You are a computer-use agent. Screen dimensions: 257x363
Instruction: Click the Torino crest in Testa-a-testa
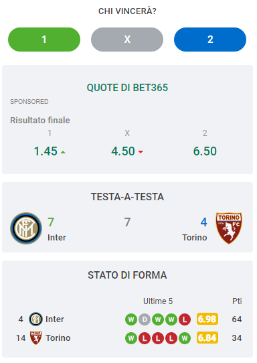(229, 228)
